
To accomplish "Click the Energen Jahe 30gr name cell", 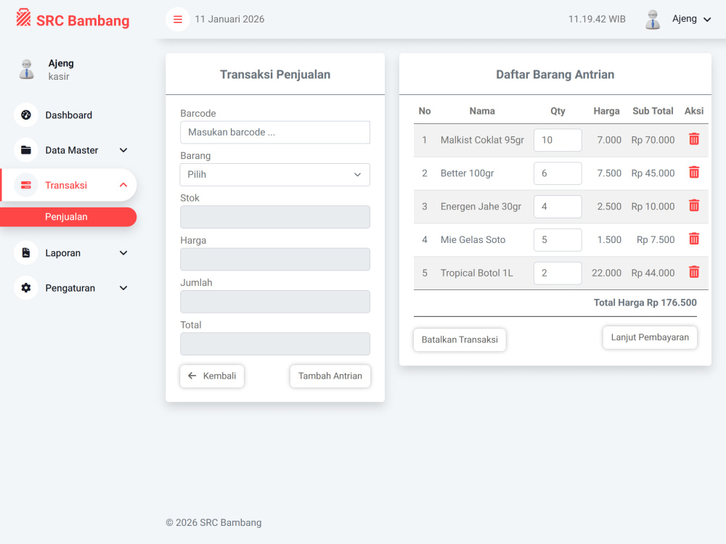I will click(x=481, y=207).
